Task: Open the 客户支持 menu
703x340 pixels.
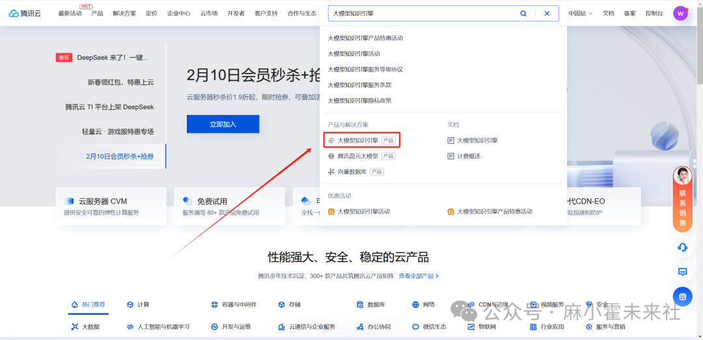Action: pyautogui.click(x=266, y=14)
